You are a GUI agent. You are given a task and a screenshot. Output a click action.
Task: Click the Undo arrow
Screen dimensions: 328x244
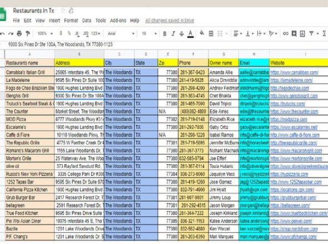(2, 33)
